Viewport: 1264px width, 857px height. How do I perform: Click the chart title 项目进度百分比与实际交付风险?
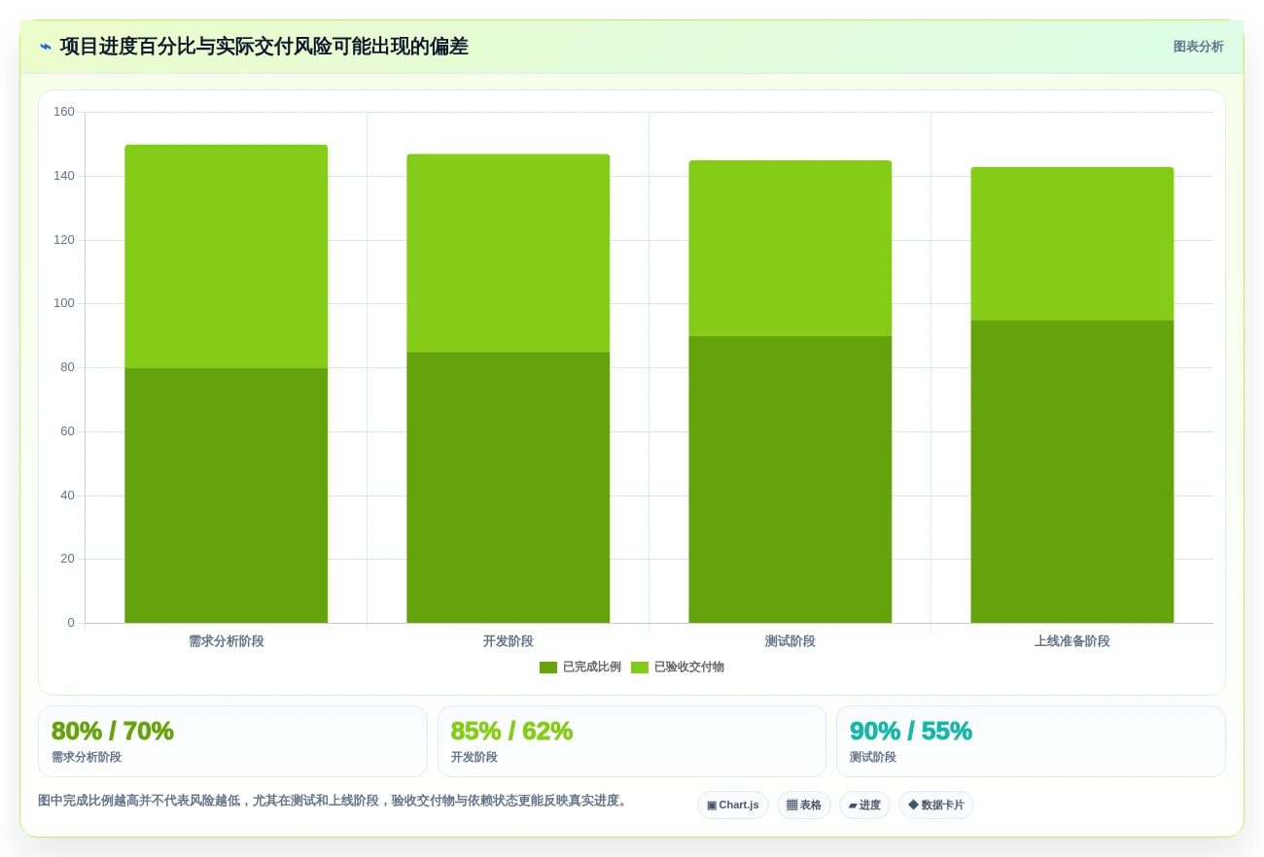coord(264,47)
